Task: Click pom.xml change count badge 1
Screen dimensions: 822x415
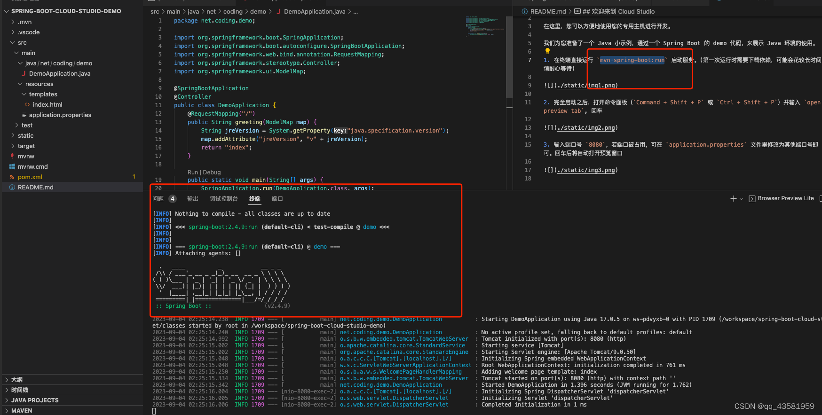Action: click(134, 177)
